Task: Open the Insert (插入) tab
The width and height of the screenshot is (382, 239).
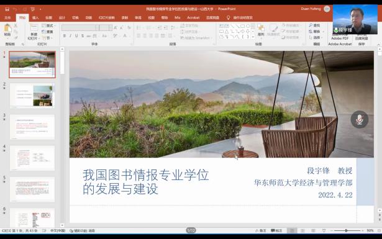Action: coord(35,17)
